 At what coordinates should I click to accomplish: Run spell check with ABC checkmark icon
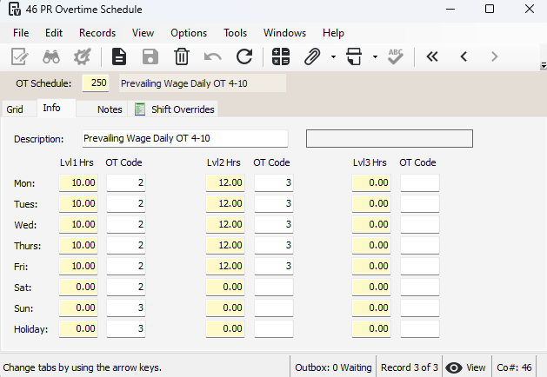tap(396, 56)
